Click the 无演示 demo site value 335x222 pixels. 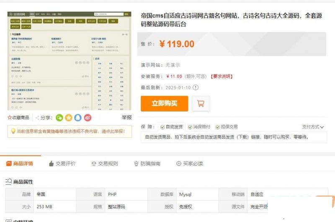(173, 65)
